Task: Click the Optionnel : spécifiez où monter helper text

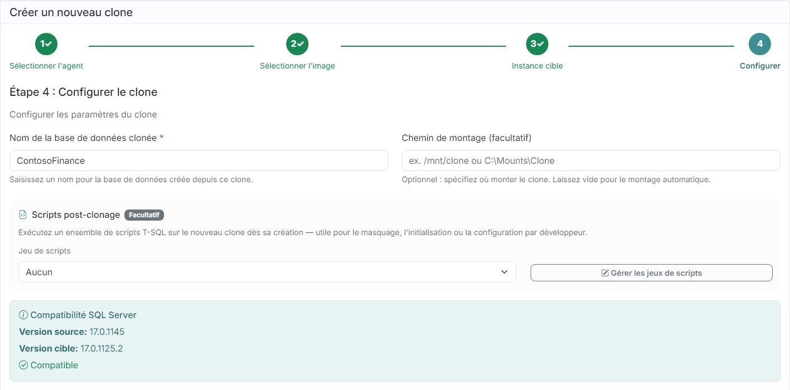Action: pos(556,180)
